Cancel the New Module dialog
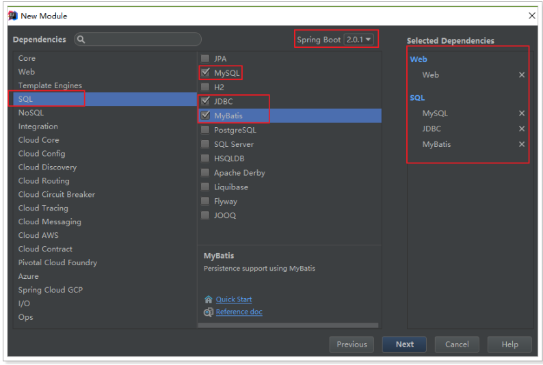Screen dimensions: 543x365 point(457,344)
